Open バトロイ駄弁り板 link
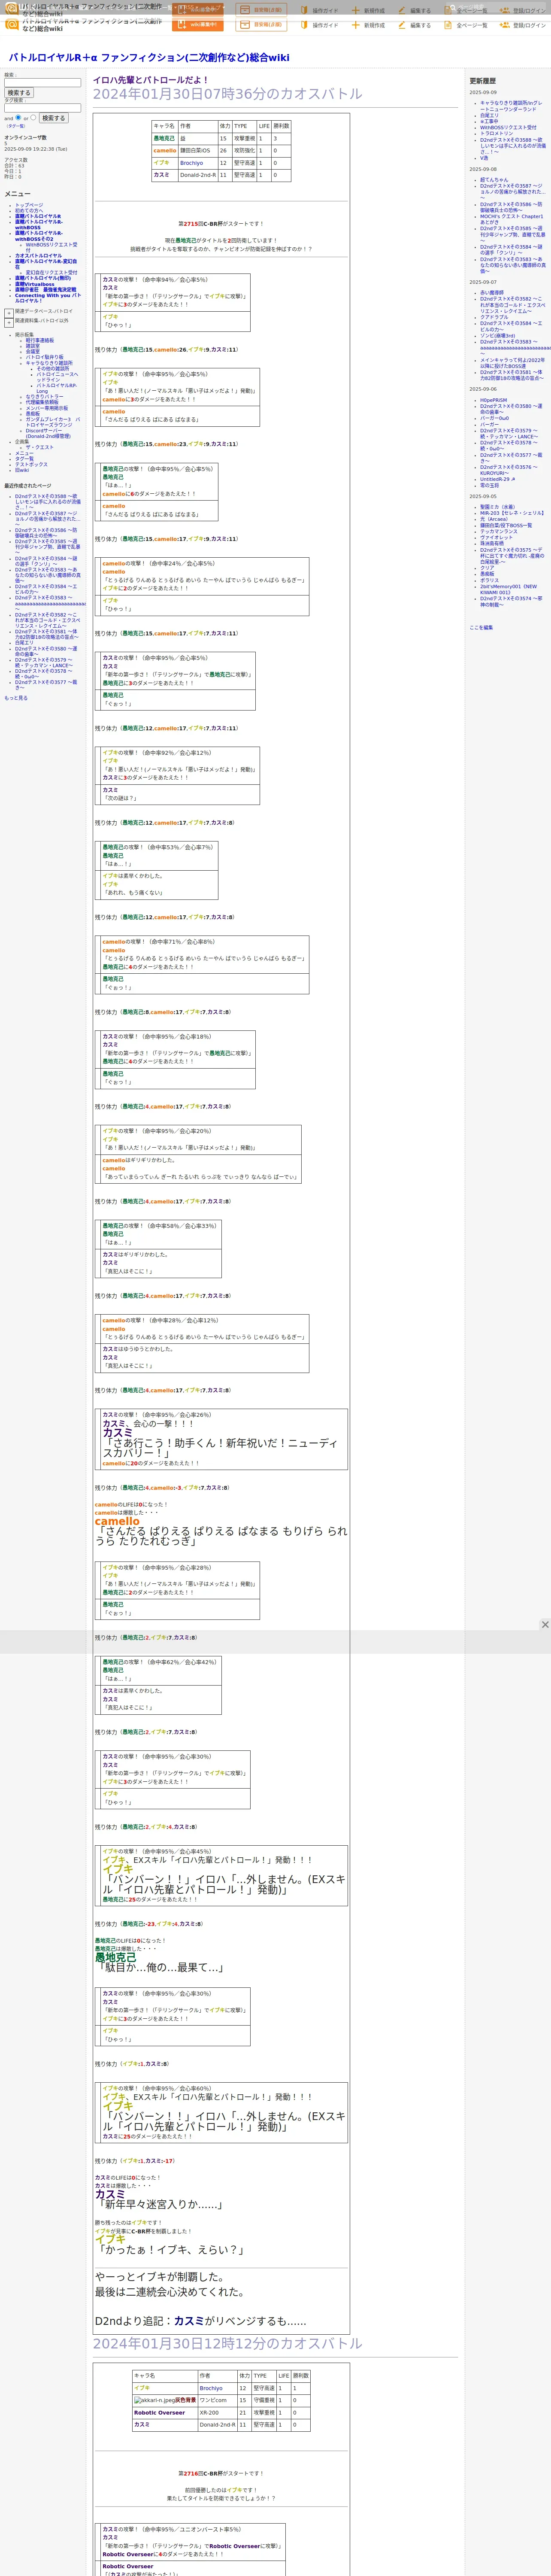The image size is (551, 2576). pyautogui.click(x=44, y=357)
